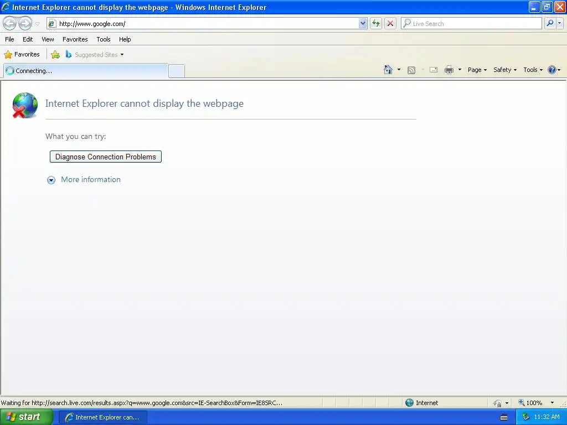The width and height of the screenshot is (567, 425).
Task: Click the protected mode lock icon
Action: click(498, 403)
